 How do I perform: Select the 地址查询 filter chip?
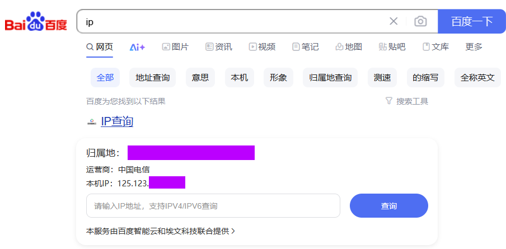click(x=152, y=78)
